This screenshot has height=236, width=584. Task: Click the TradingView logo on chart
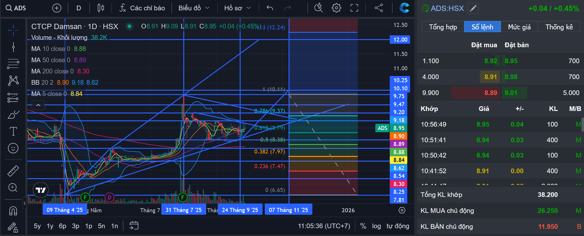click(41, 190)
